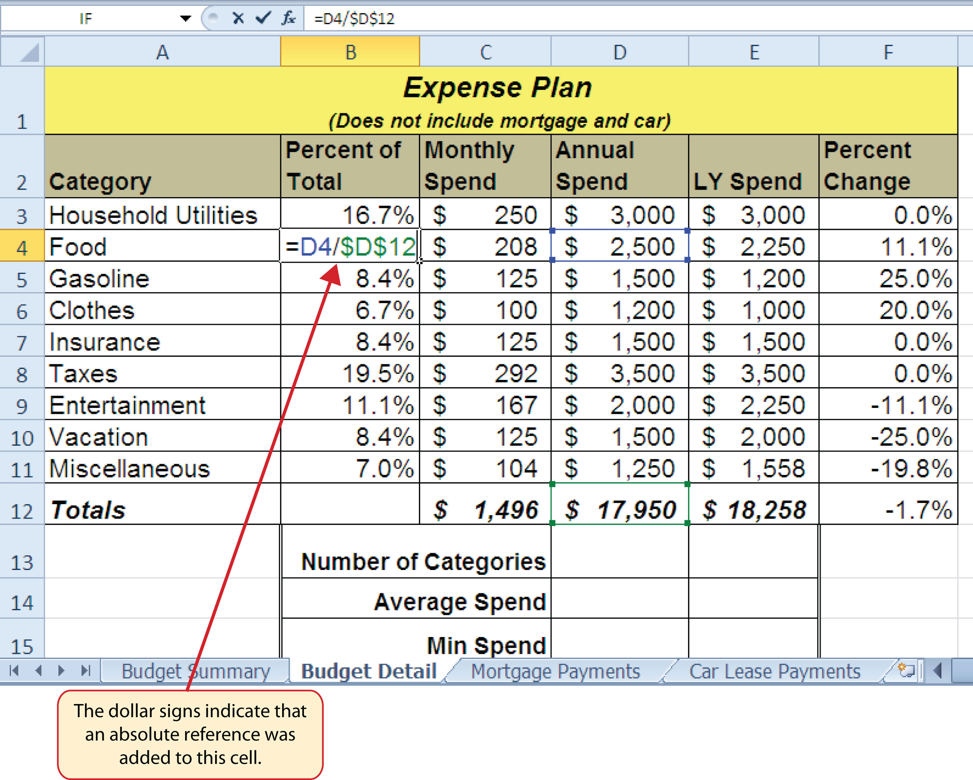Image resolution: width=973 pixels, height=780 pixels.
Task: Expand the Name Box dropdown arrow
Action: 185,18
